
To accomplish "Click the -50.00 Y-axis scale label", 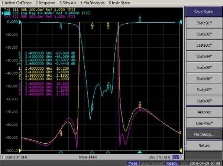I will click(x=12, y=86).
